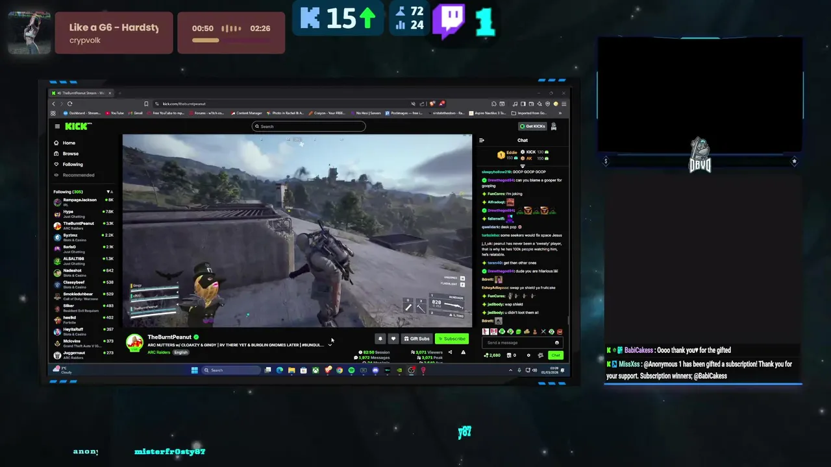Open Browse in Kick sidebar
Image resolution: width=831 pixels, height=467 pixels.
coord(66,154)
